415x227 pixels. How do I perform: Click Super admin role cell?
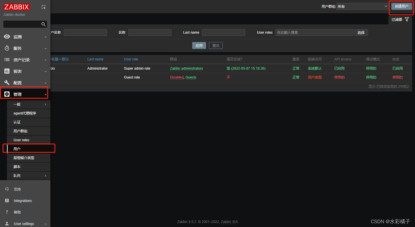pyautogui.click(x=137, y=68)
